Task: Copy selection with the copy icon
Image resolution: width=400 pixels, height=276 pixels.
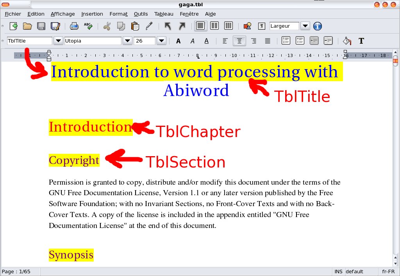Action: coord(121,26)
